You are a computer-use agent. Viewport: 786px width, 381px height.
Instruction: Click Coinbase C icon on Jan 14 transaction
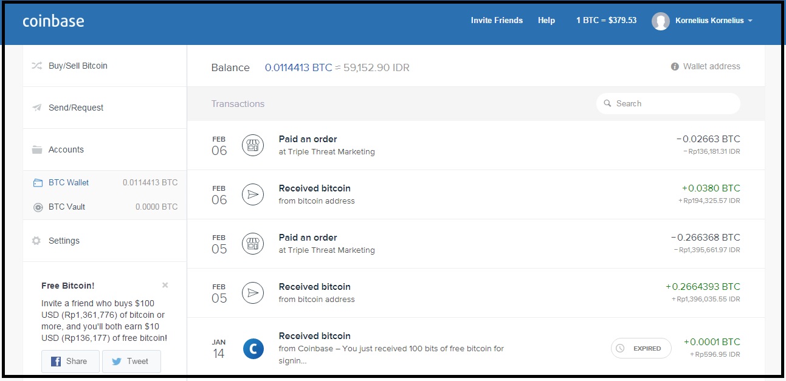click(253, 348)
